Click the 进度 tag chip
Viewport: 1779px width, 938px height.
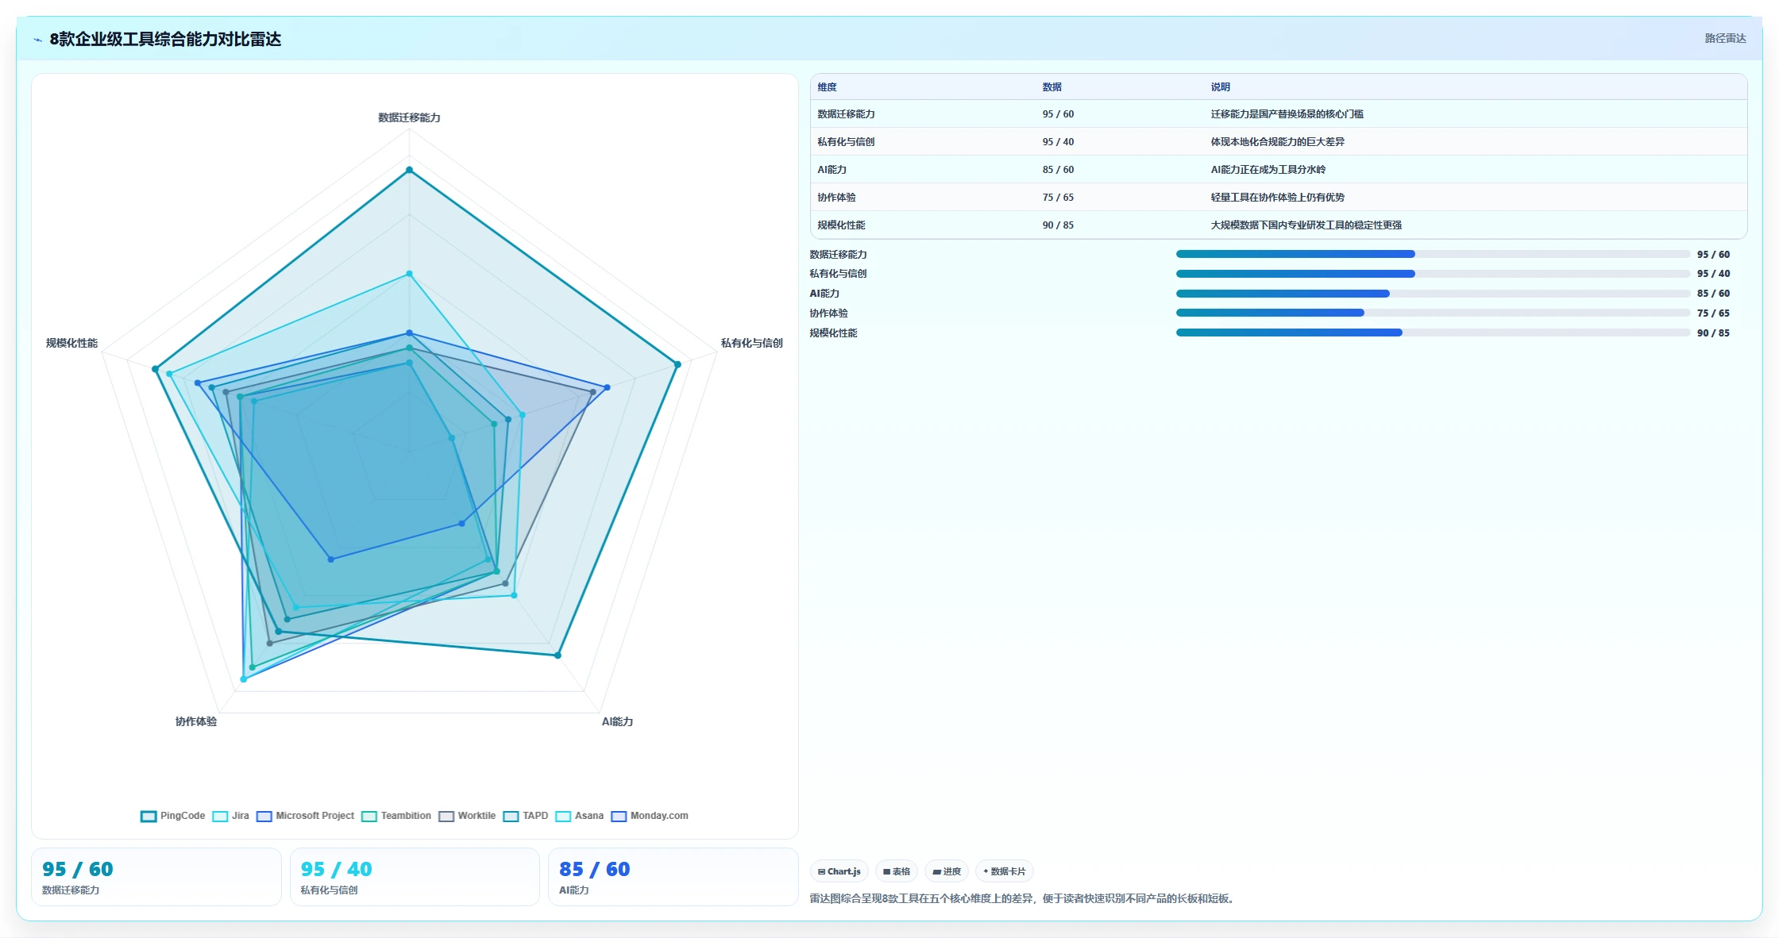pyautogui.click(x=947, y=871)
